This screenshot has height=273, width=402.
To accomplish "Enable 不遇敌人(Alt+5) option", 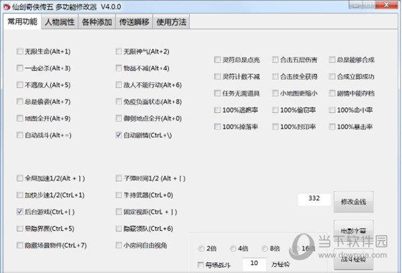I will (x=19, y=85).
